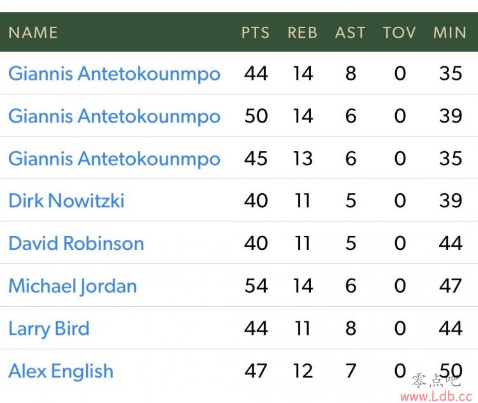The width and height of the screenshot is (478, 403).
Task: Select David Robinson's 11 rebounds cell
Action: pos(302,244)
